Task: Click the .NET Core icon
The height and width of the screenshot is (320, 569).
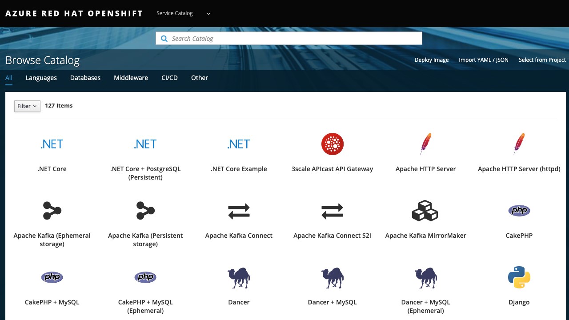Action: [x=52, y=144]
